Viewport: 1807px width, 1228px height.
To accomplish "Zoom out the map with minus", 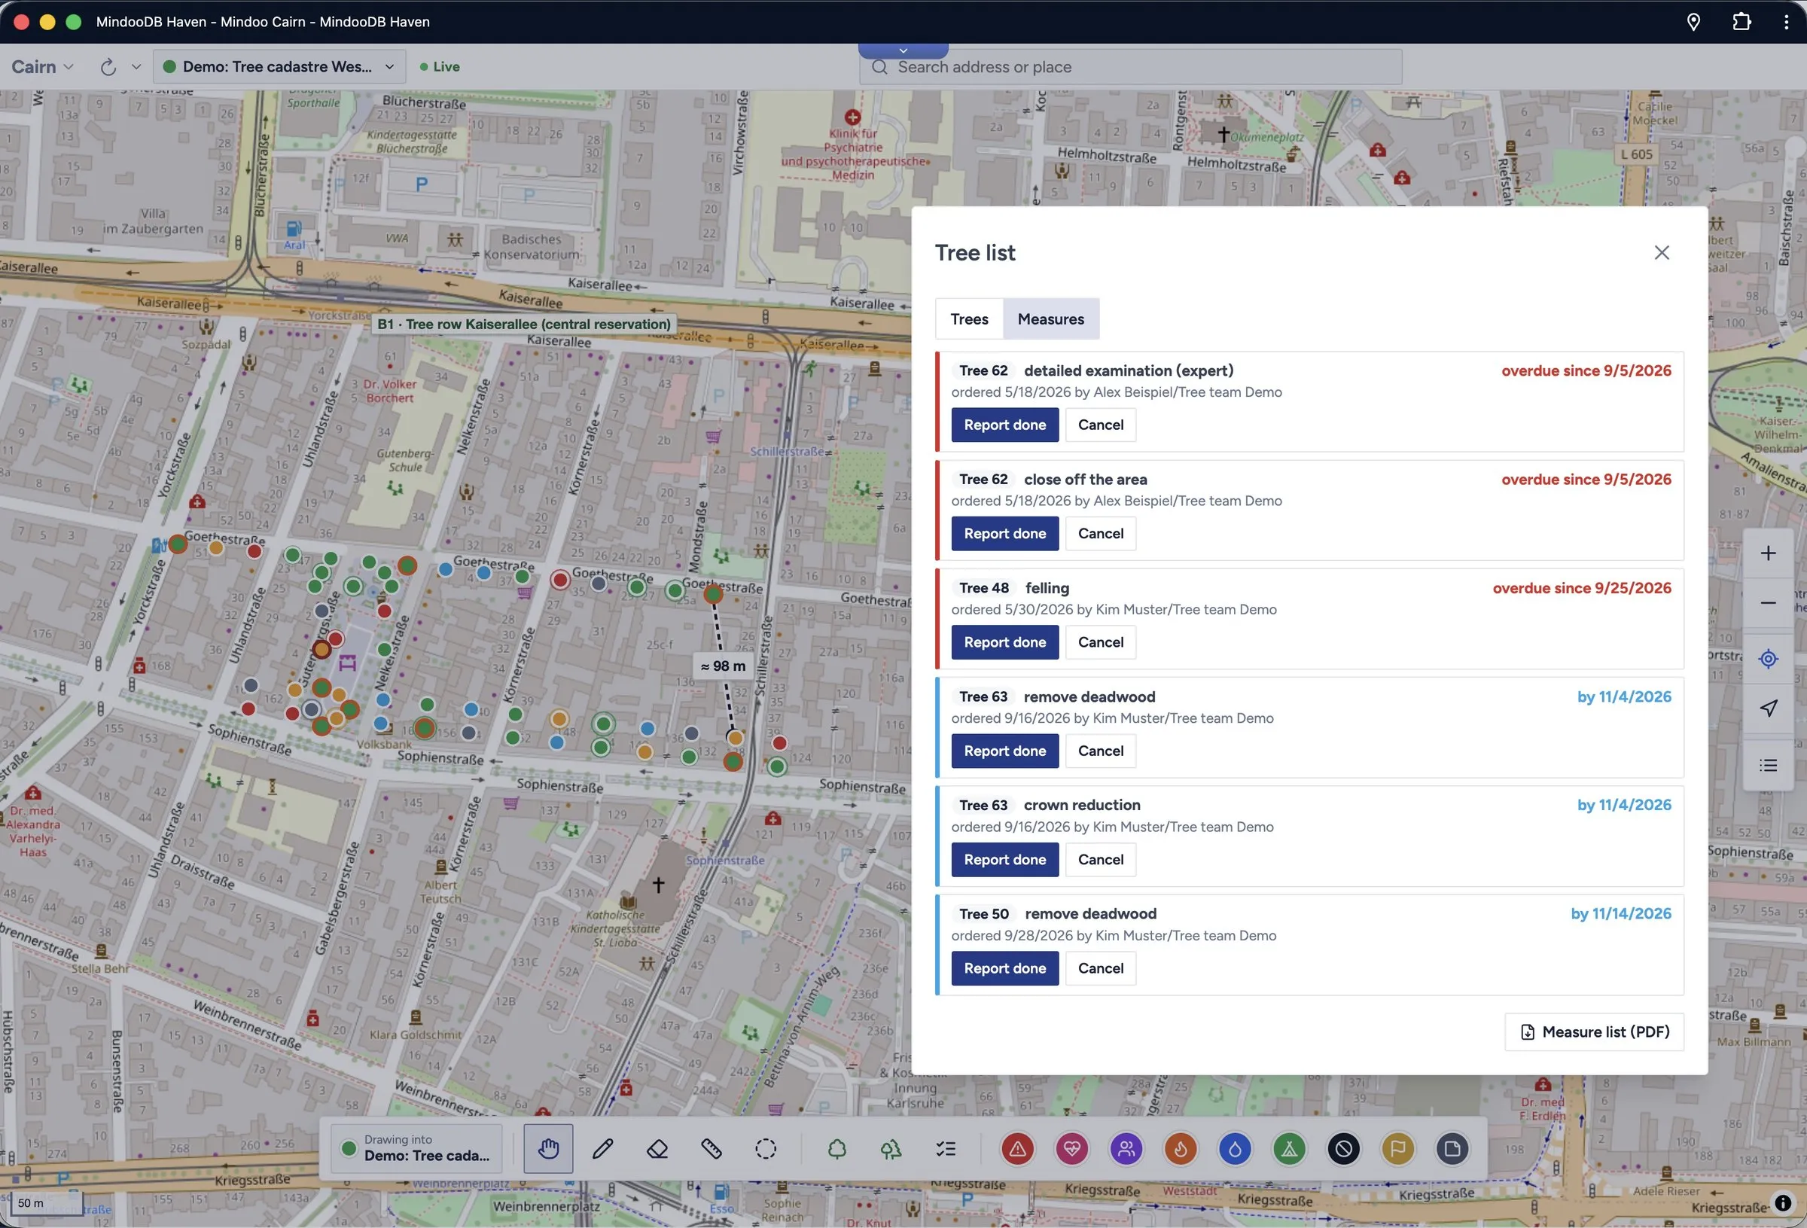I will tap(1768, 603).
